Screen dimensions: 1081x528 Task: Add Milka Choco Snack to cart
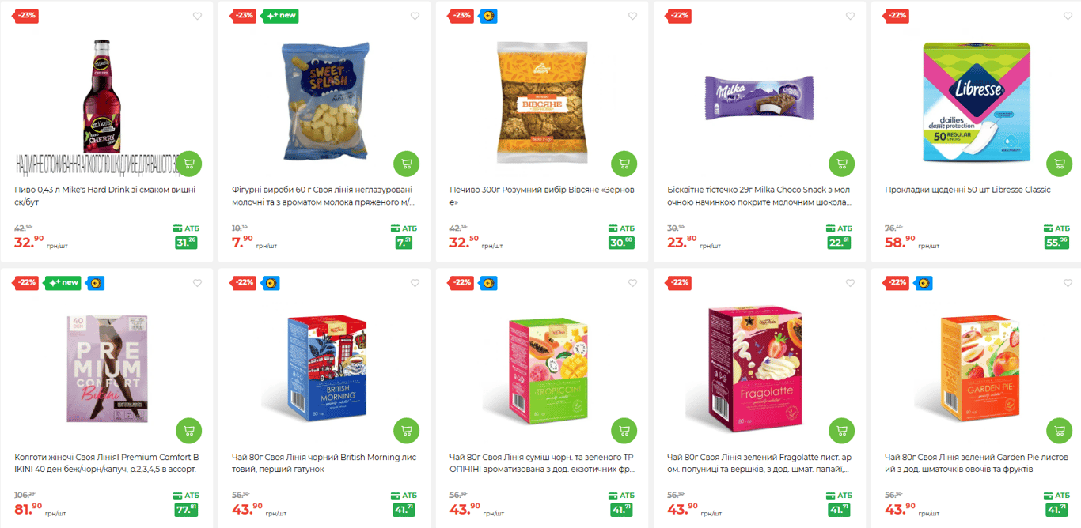point(841,164)
